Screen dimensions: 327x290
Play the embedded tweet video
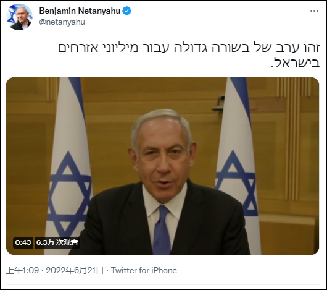162,166
